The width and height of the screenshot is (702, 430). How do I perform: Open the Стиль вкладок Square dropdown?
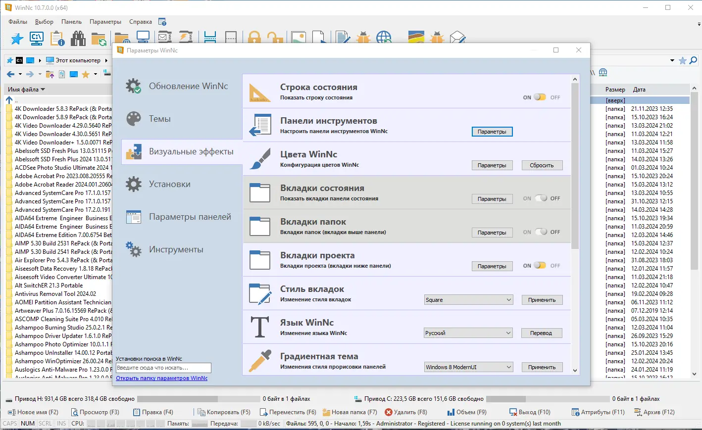[468, 300]
